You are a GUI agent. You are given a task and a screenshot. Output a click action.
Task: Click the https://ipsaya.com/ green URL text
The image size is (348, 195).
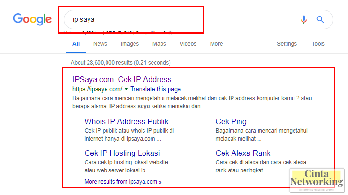pos(97,89)
